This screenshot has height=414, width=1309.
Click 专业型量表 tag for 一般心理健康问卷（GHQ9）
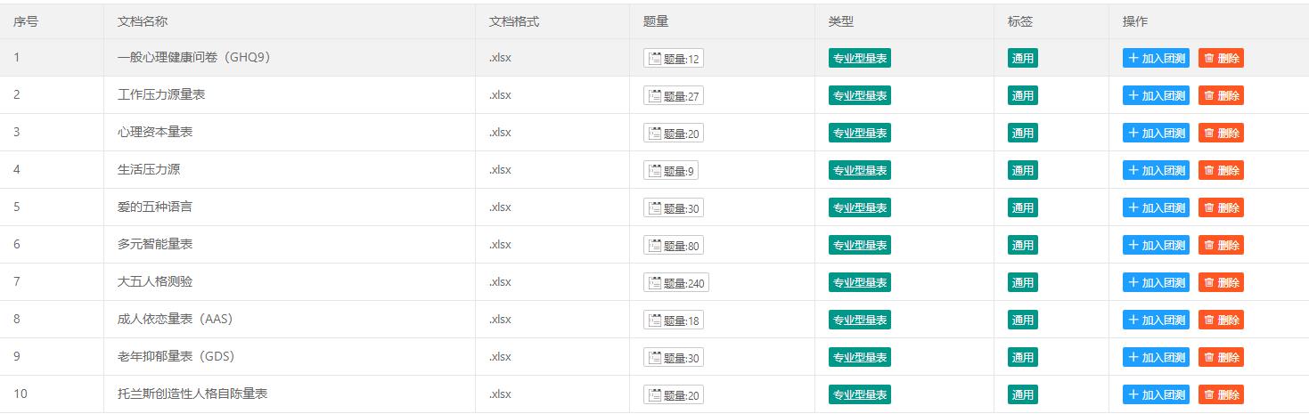click(860, 59)
